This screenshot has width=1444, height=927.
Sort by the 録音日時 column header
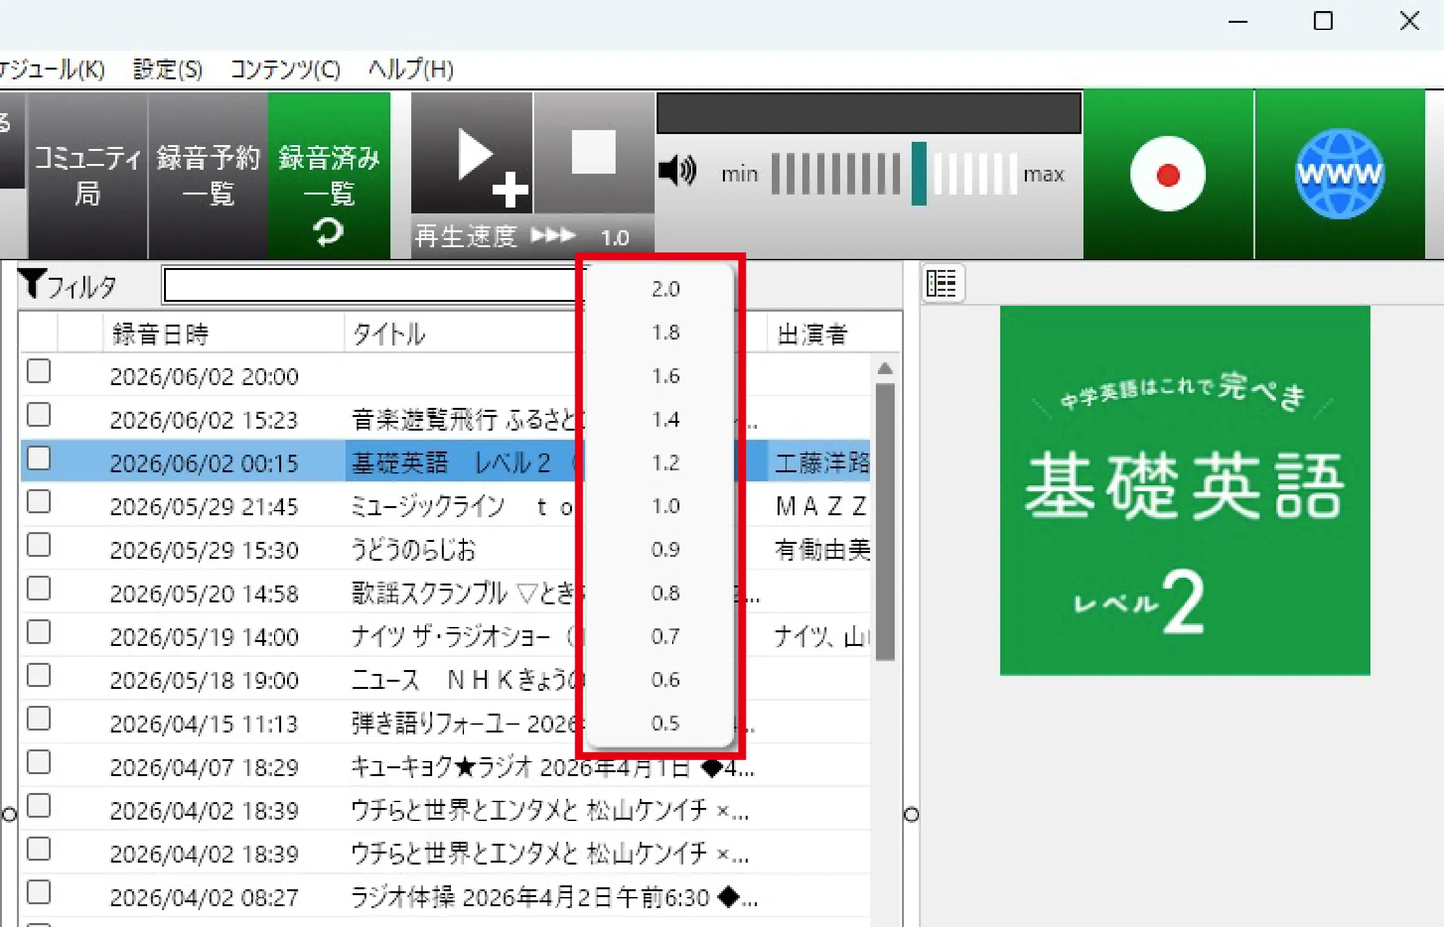coord(223,334)
